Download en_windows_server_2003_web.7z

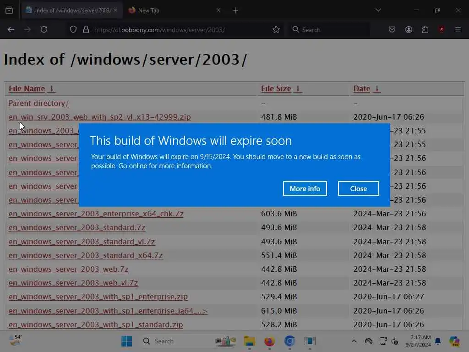(69, 269)
